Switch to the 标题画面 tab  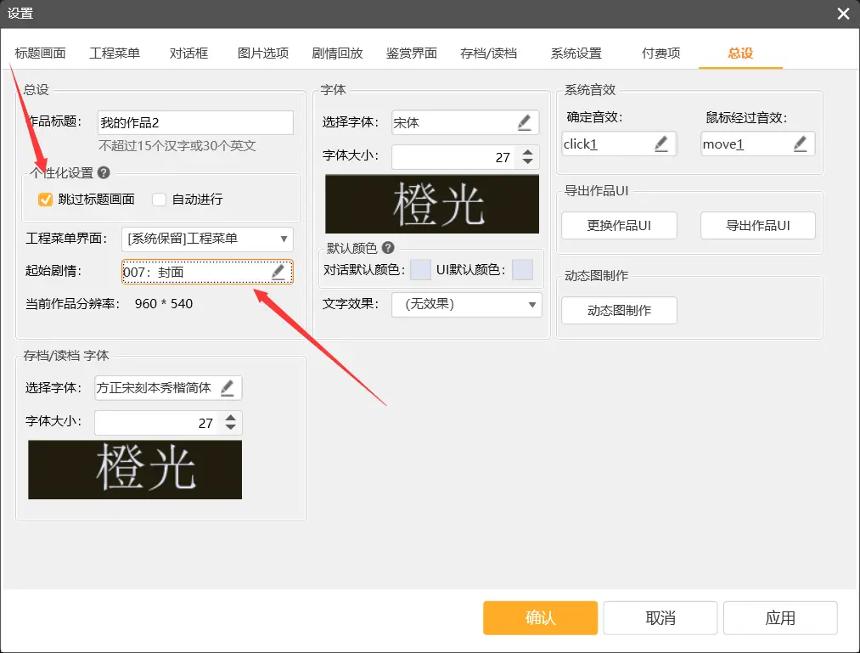[x=40, y=52]
